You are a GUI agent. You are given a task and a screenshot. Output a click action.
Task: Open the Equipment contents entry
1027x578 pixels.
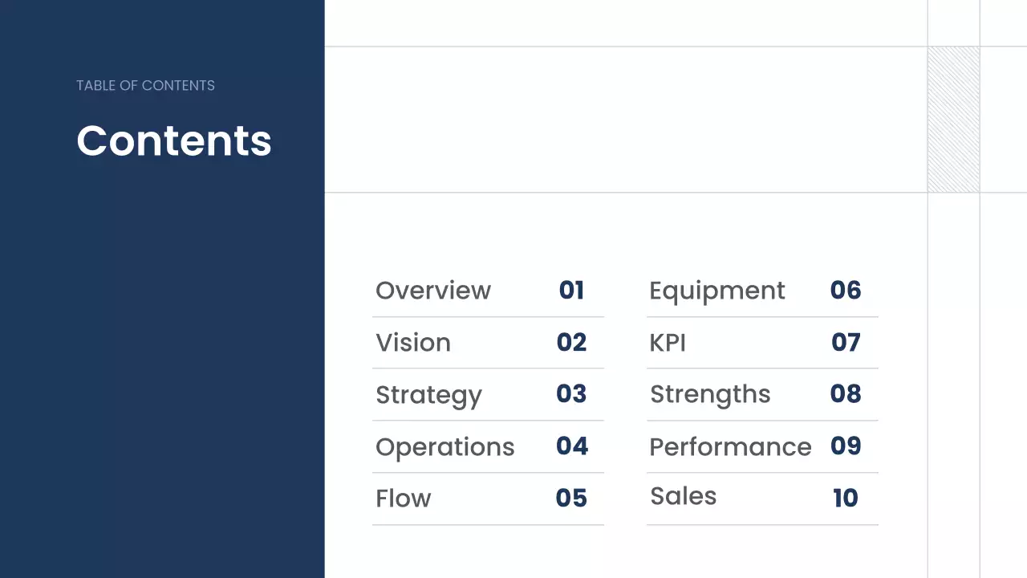coord(717,291)
